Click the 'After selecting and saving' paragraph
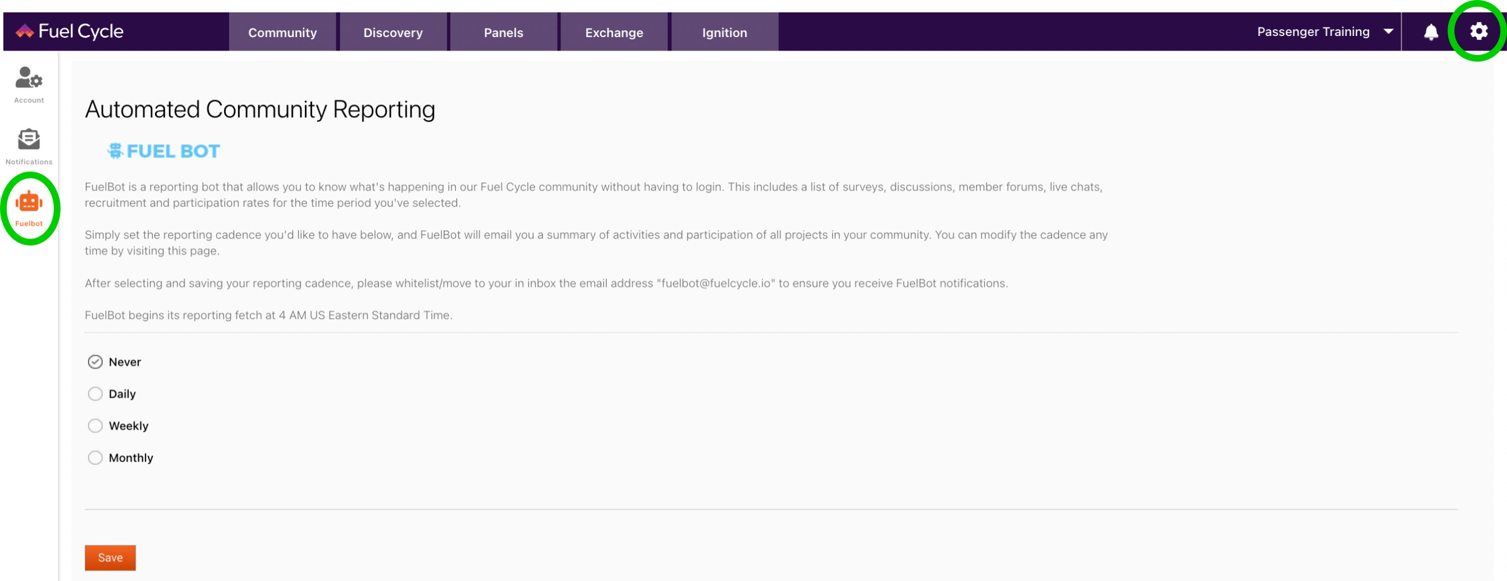The image size is (1507, 581). (x=546, y=283)
